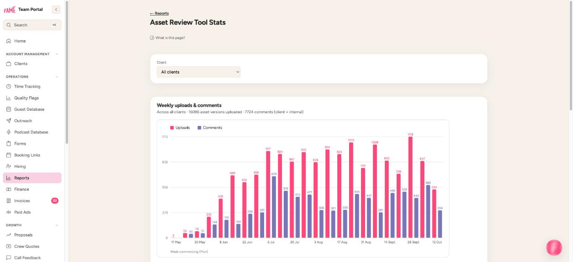Open the Finance page

coord(32,189)
